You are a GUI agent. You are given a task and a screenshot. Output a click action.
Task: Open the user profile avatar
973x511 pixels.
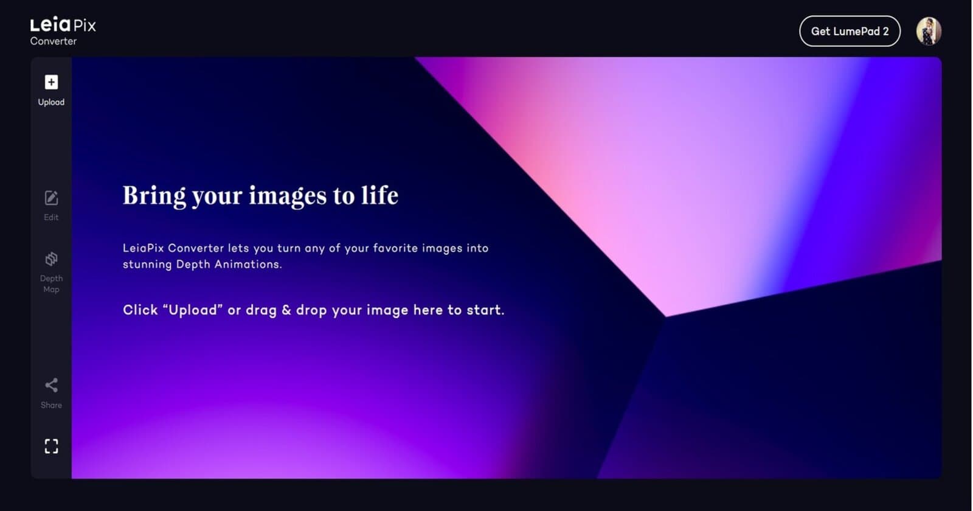929,31
